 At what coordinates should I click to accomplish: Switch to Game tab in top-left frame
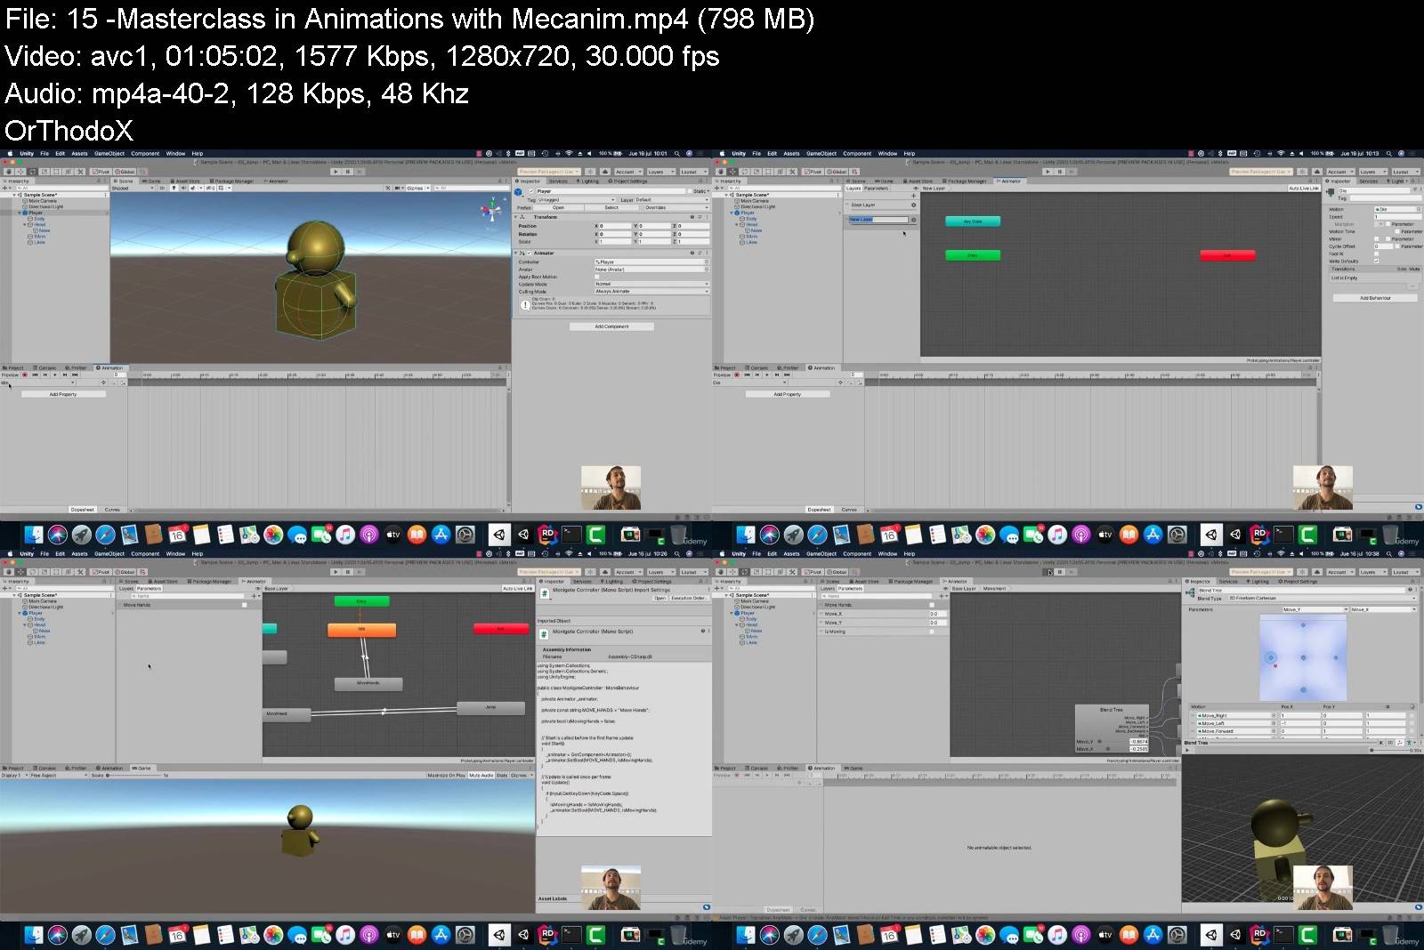(152, 181)
